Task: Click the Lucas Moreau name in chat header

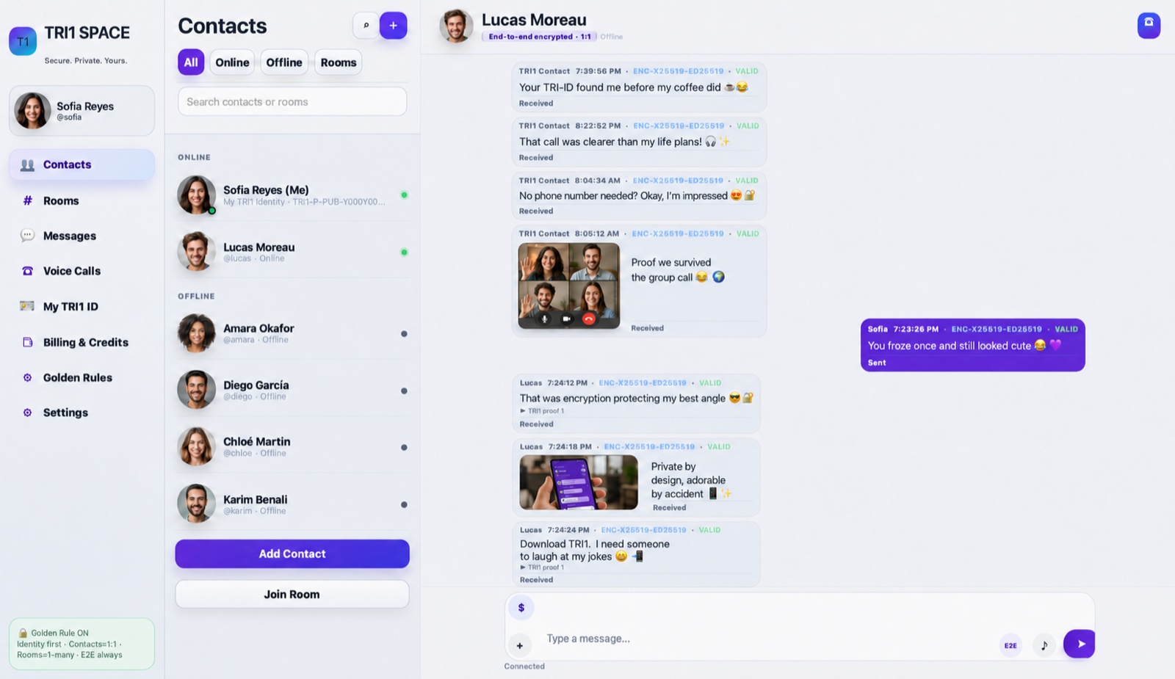Action: [534, 20]
